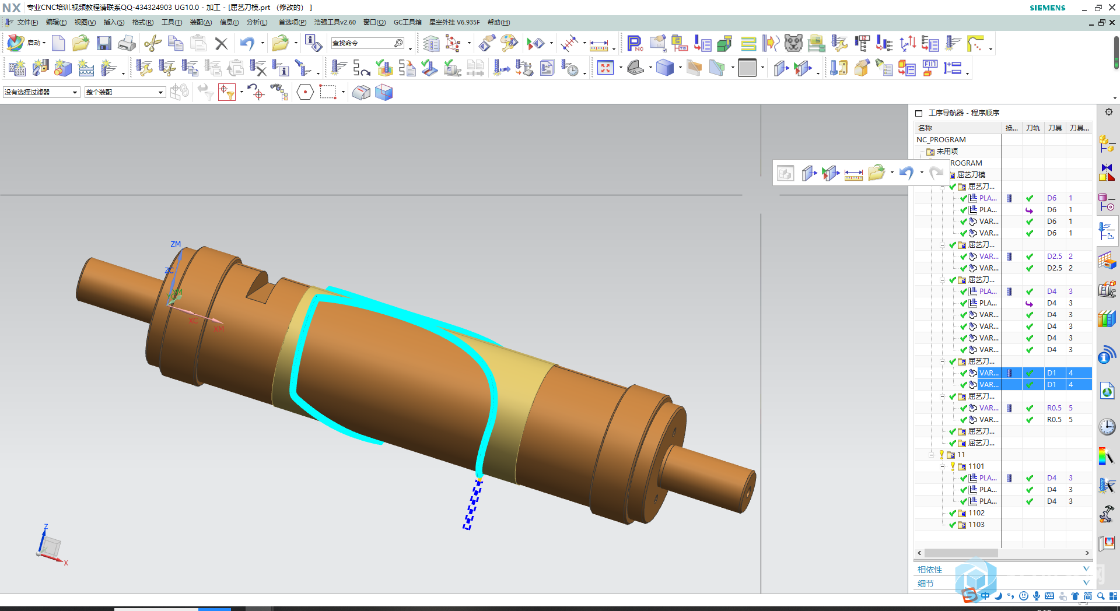This screenshot has width=1120, height=611.
Task: Click the 查找命令 search field
Action: [367, 43]
